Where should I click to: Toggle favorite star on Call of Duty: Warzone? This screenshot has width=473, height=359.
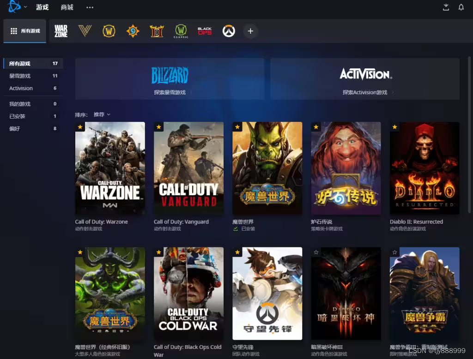80,127
